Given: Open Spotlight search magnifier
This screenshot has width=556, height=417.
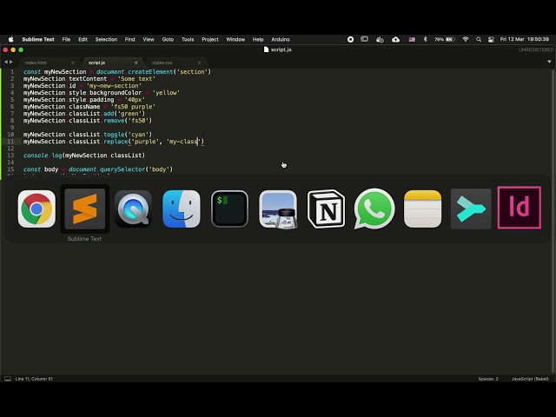Looking at the screenshot, I should (479, 39).
